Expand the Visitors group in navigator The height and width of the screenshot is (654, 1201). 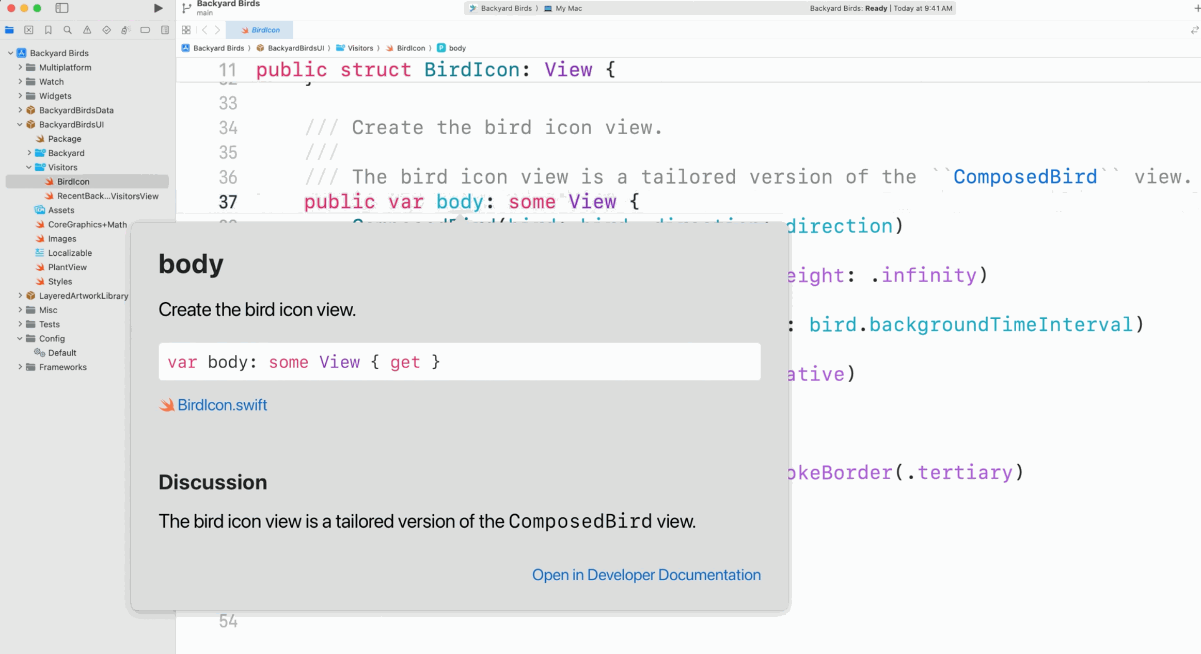[29, 167]
